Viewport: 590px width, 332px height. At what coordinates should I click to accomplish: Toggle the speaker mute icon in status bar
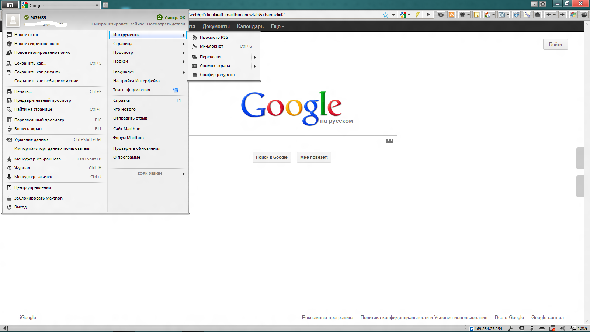[x=562, y=328]
